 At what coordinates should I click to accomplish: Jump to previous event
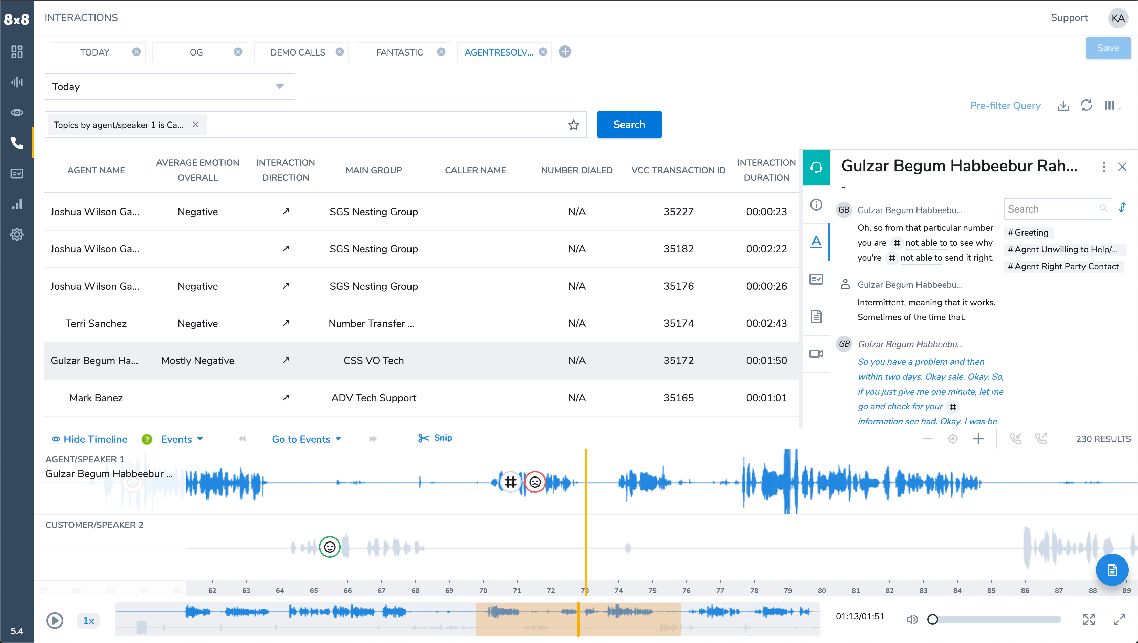[242, 439]
